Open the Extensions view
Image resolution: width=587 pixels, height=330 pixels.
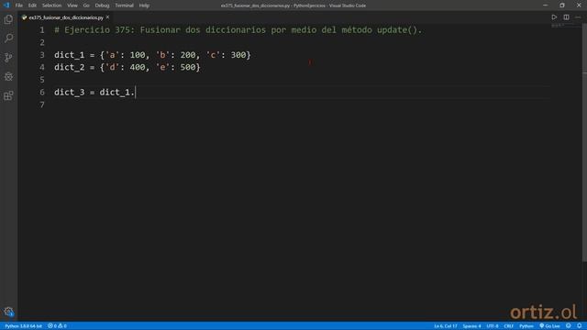click(8, 95)
